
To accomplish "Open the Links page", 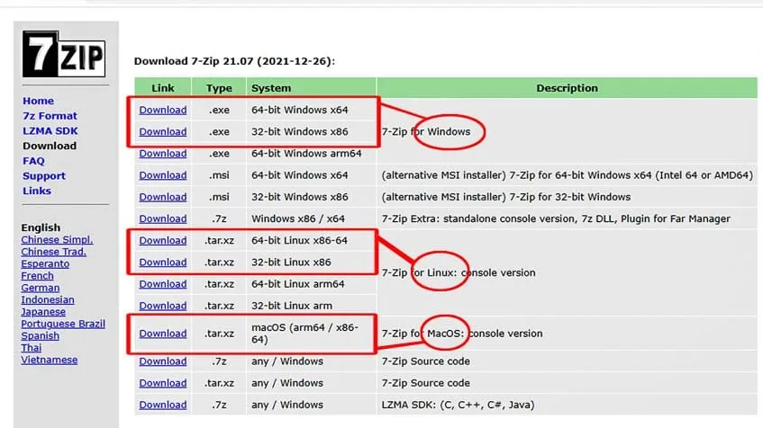I will click(37, 191).
